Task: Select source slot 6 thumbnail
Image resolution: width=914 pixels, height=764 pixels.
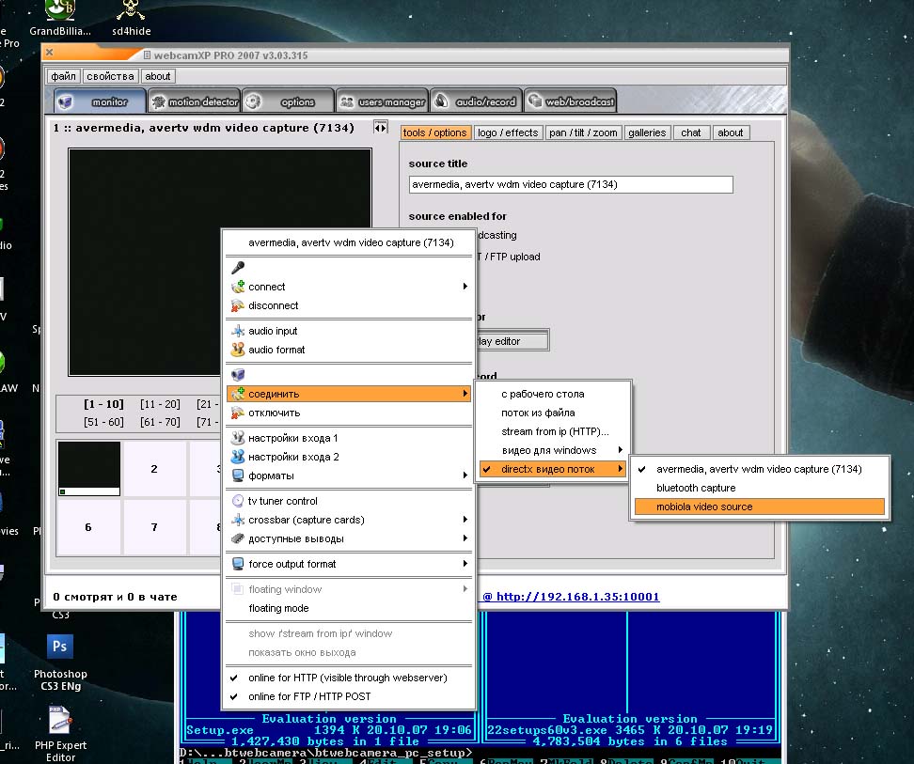Action: tap(88, 527)
